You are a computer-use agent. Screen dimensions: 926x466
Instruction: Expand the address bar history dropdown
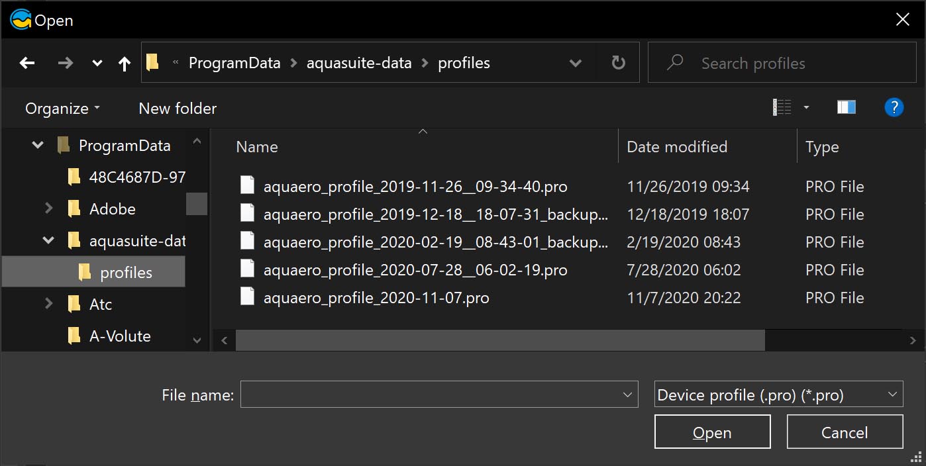(575, 64)
